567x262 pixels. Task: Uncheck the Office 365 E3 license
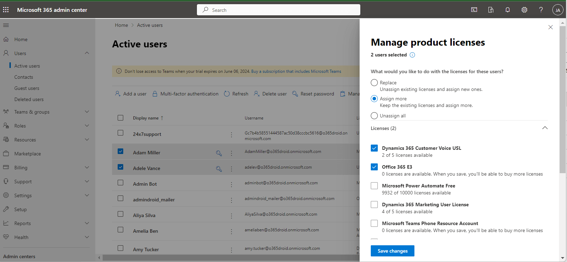click(x=374, y=167)
